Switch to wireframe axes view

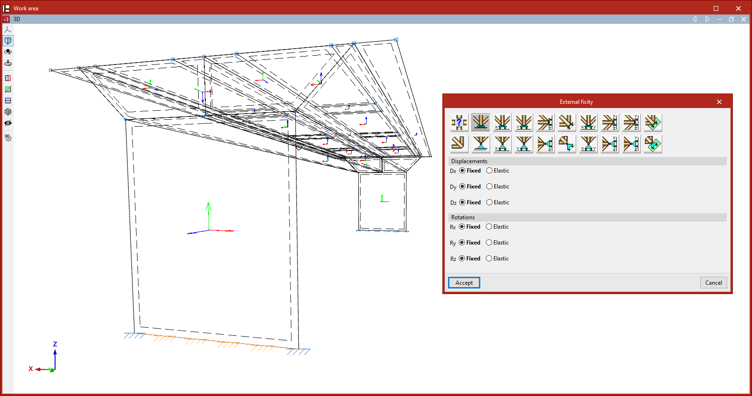(8, 29)
